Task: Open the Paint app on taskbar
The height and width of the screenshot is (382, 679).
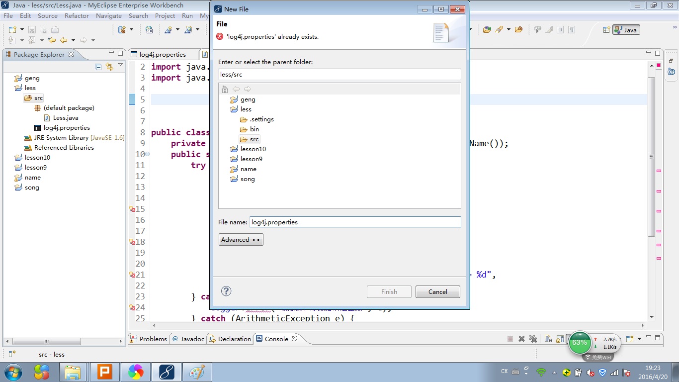Action: (197, 372)
